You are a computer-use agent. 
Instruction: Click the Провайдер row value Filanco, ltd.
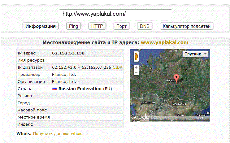[x=64, y=75]
